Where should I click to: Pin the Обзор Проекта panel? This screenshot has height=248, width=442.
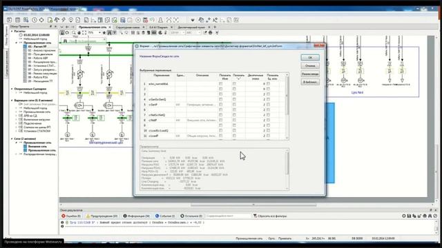click(50, 26)
